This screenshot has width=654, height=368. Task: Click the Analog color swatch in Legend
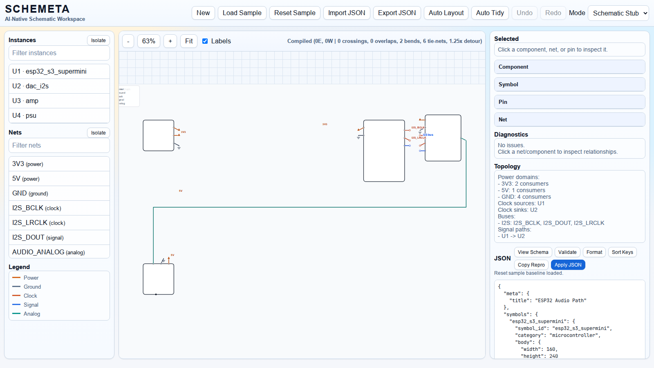point(16,314)
